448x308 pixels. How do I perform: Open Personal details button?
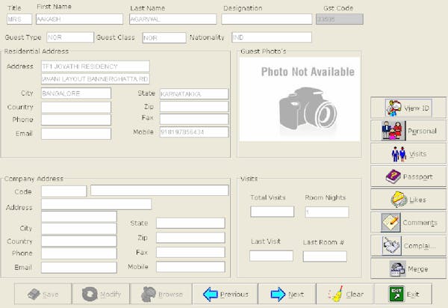click(x=408, y=131)
